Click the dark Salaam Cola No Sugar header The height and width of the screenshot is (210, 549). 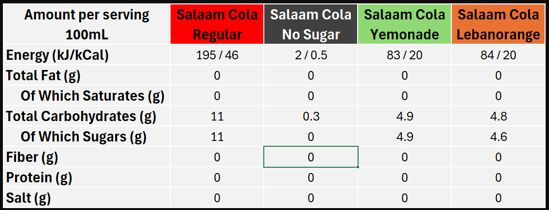[x=310, y=25]
